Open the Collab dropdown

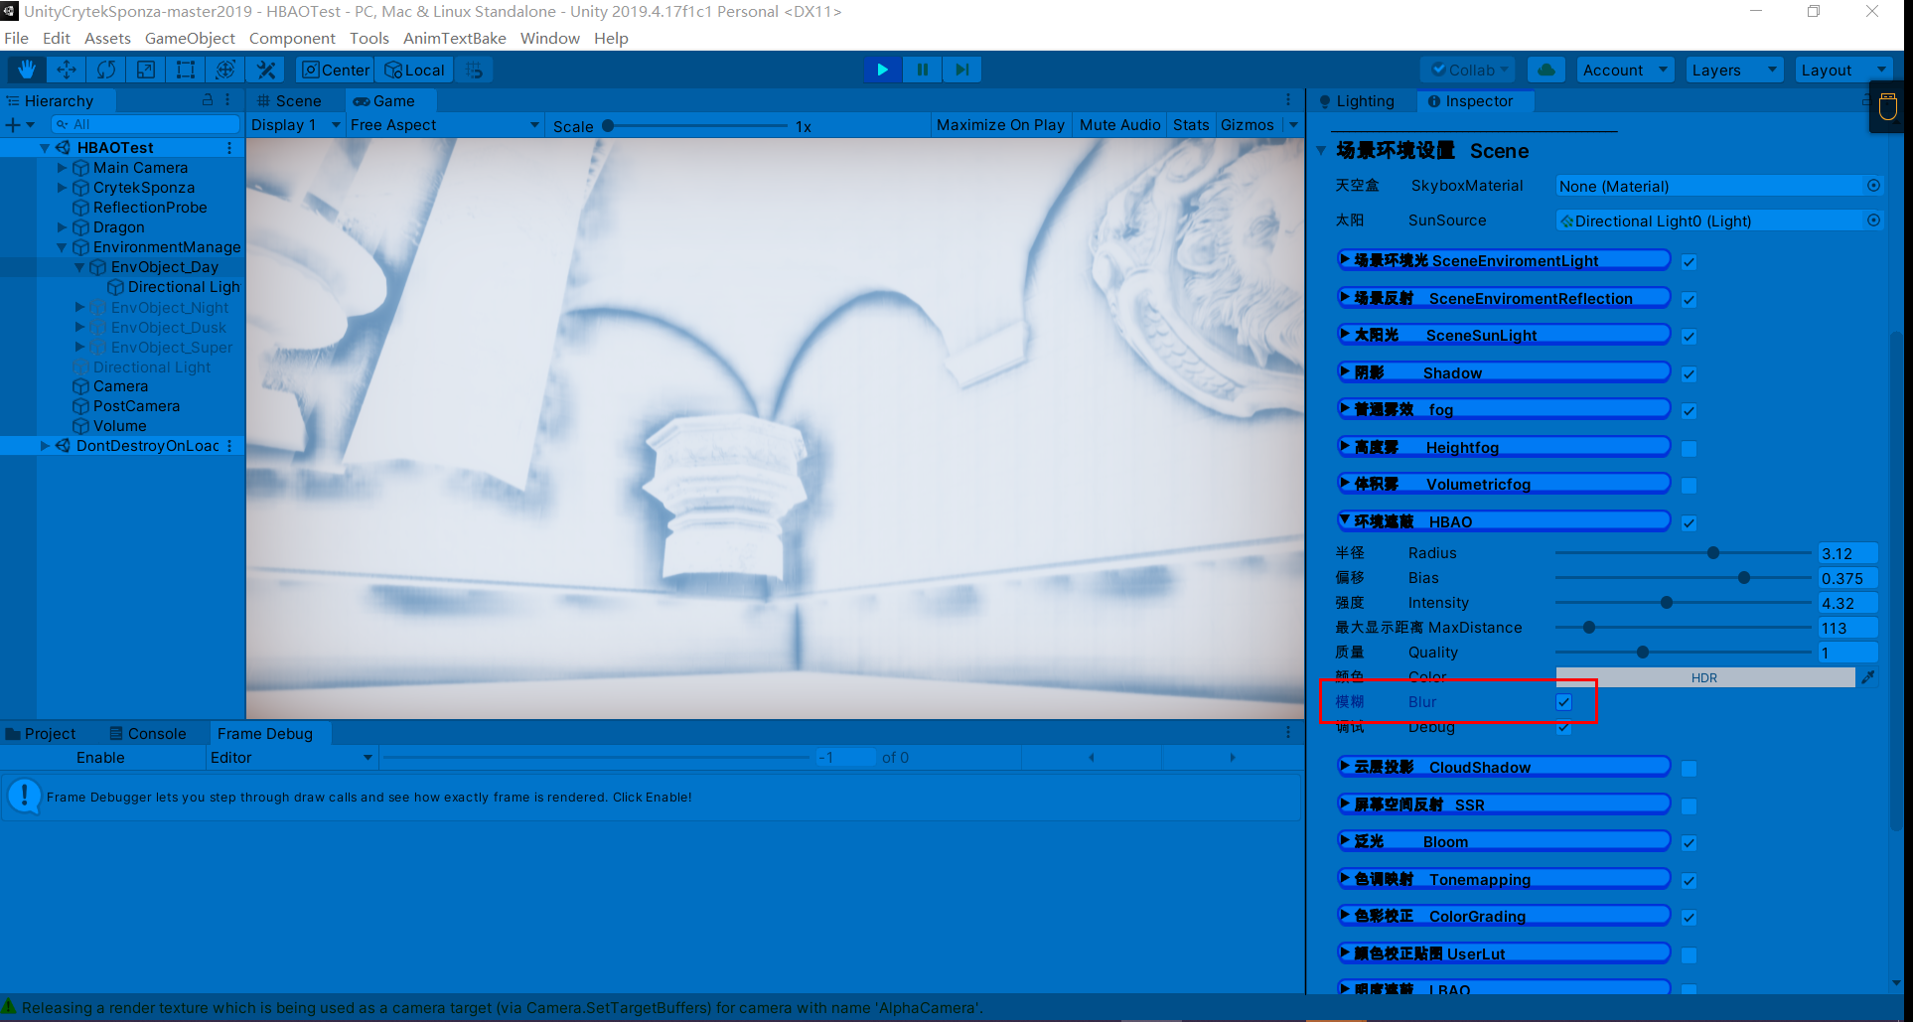pos(1468,70)
